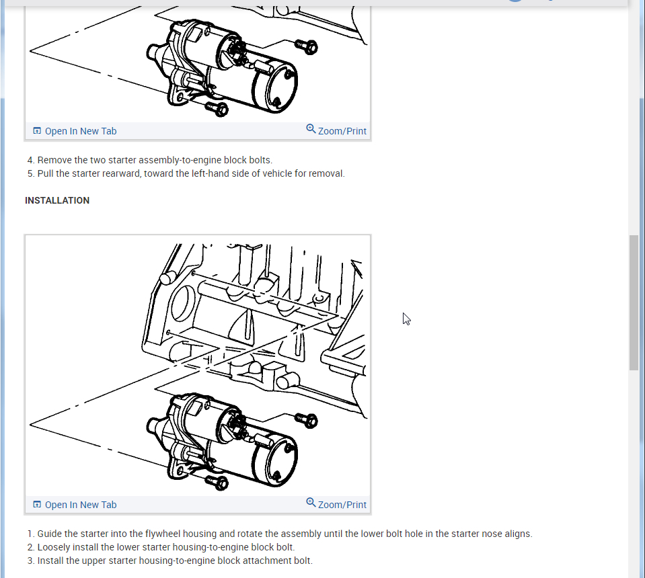Screen dimensions: 645x578
Task: Click step 5 Pull the starter rearward text
Action: (x=186, y=173)
